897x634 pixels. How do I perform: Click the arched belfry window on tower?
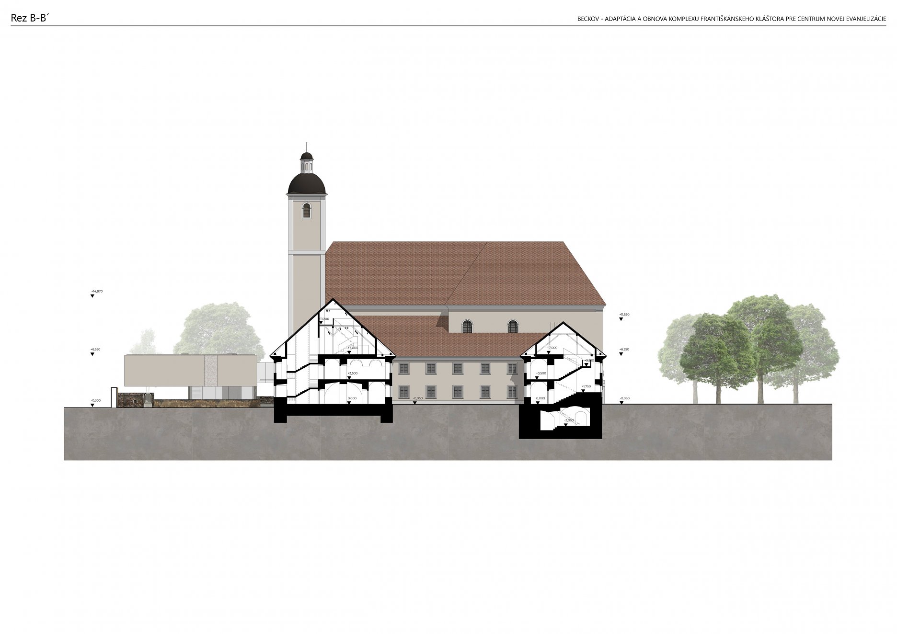(x=307, y=210)
